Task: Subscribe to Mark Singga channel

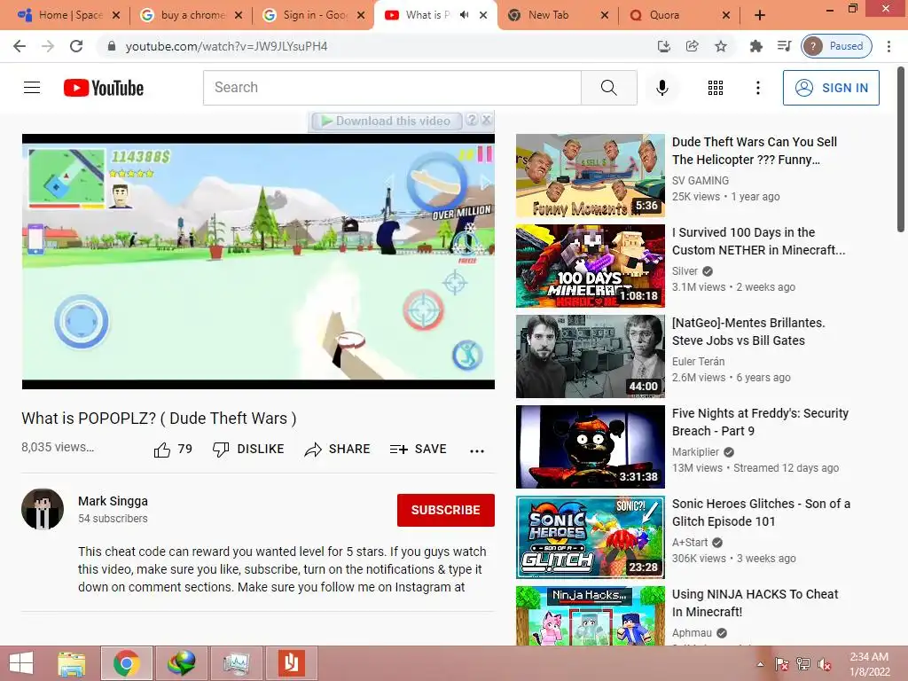Action: (445, 510)
